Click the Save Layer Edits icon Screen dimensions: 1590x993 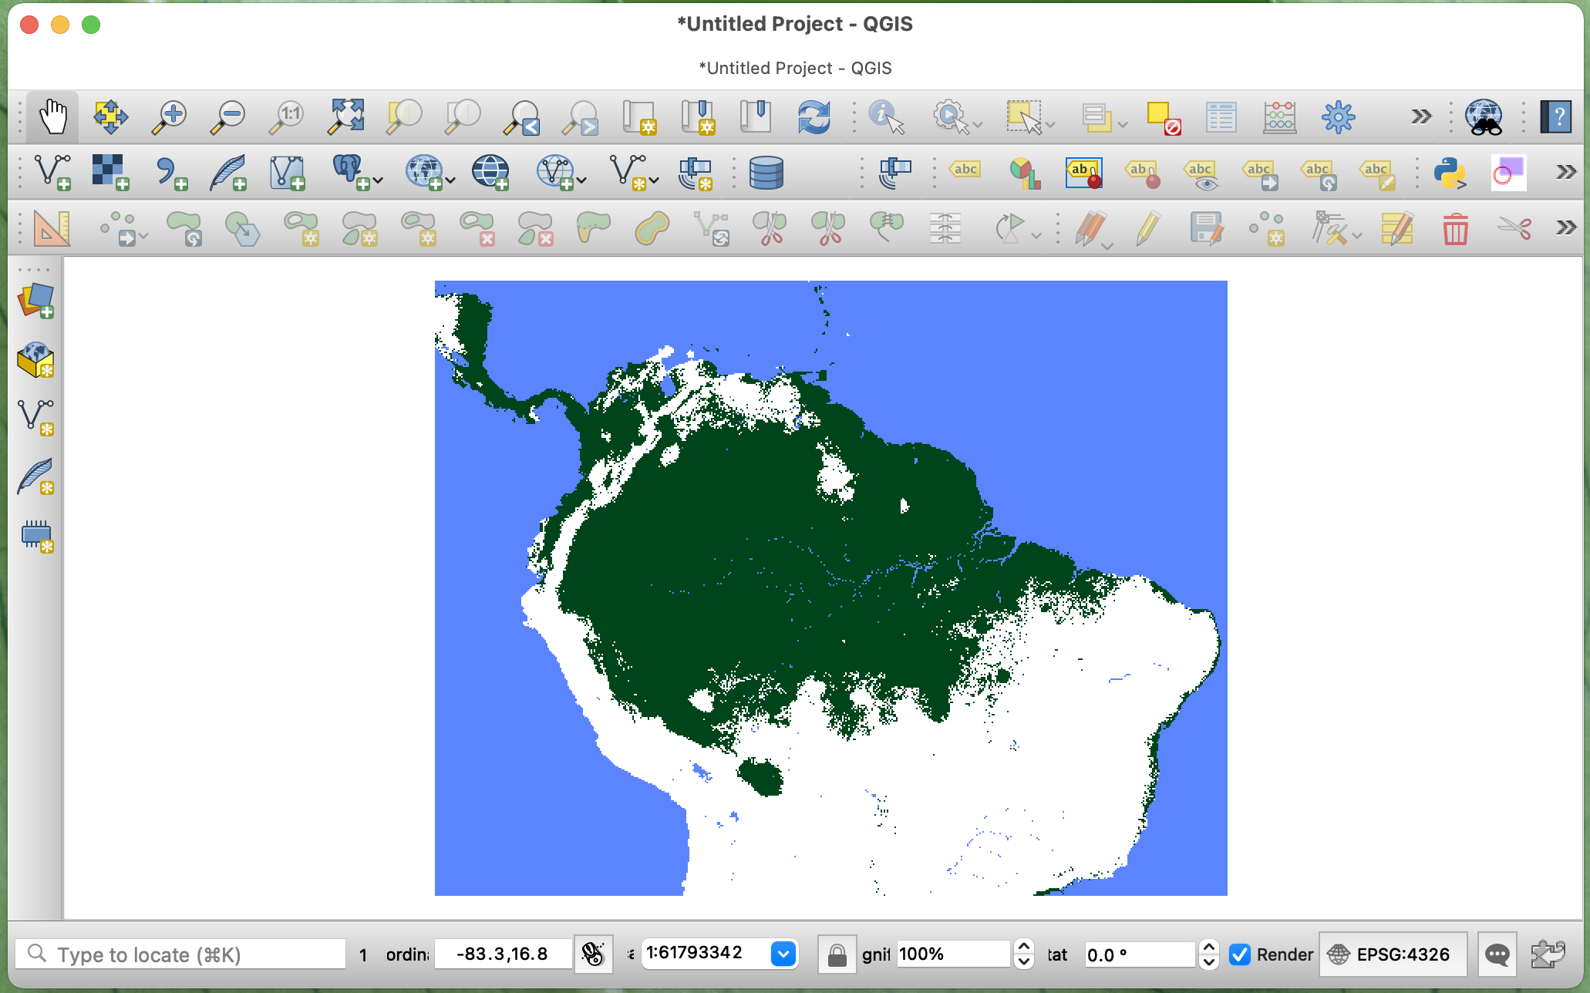[1206, 228]
